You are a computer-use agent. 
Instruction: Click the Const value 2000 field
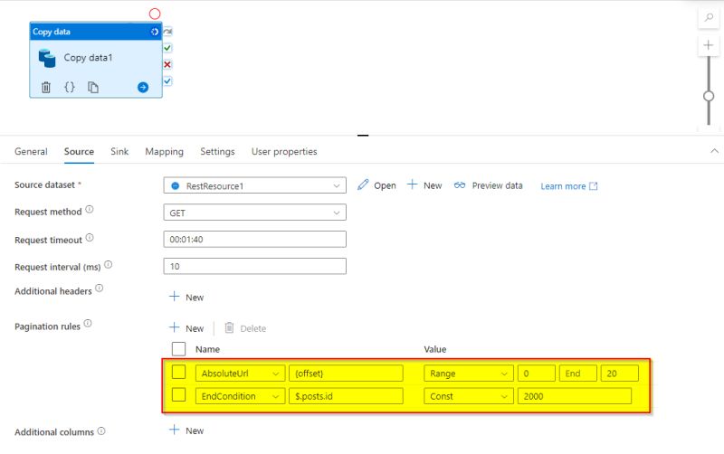point(575,396)
